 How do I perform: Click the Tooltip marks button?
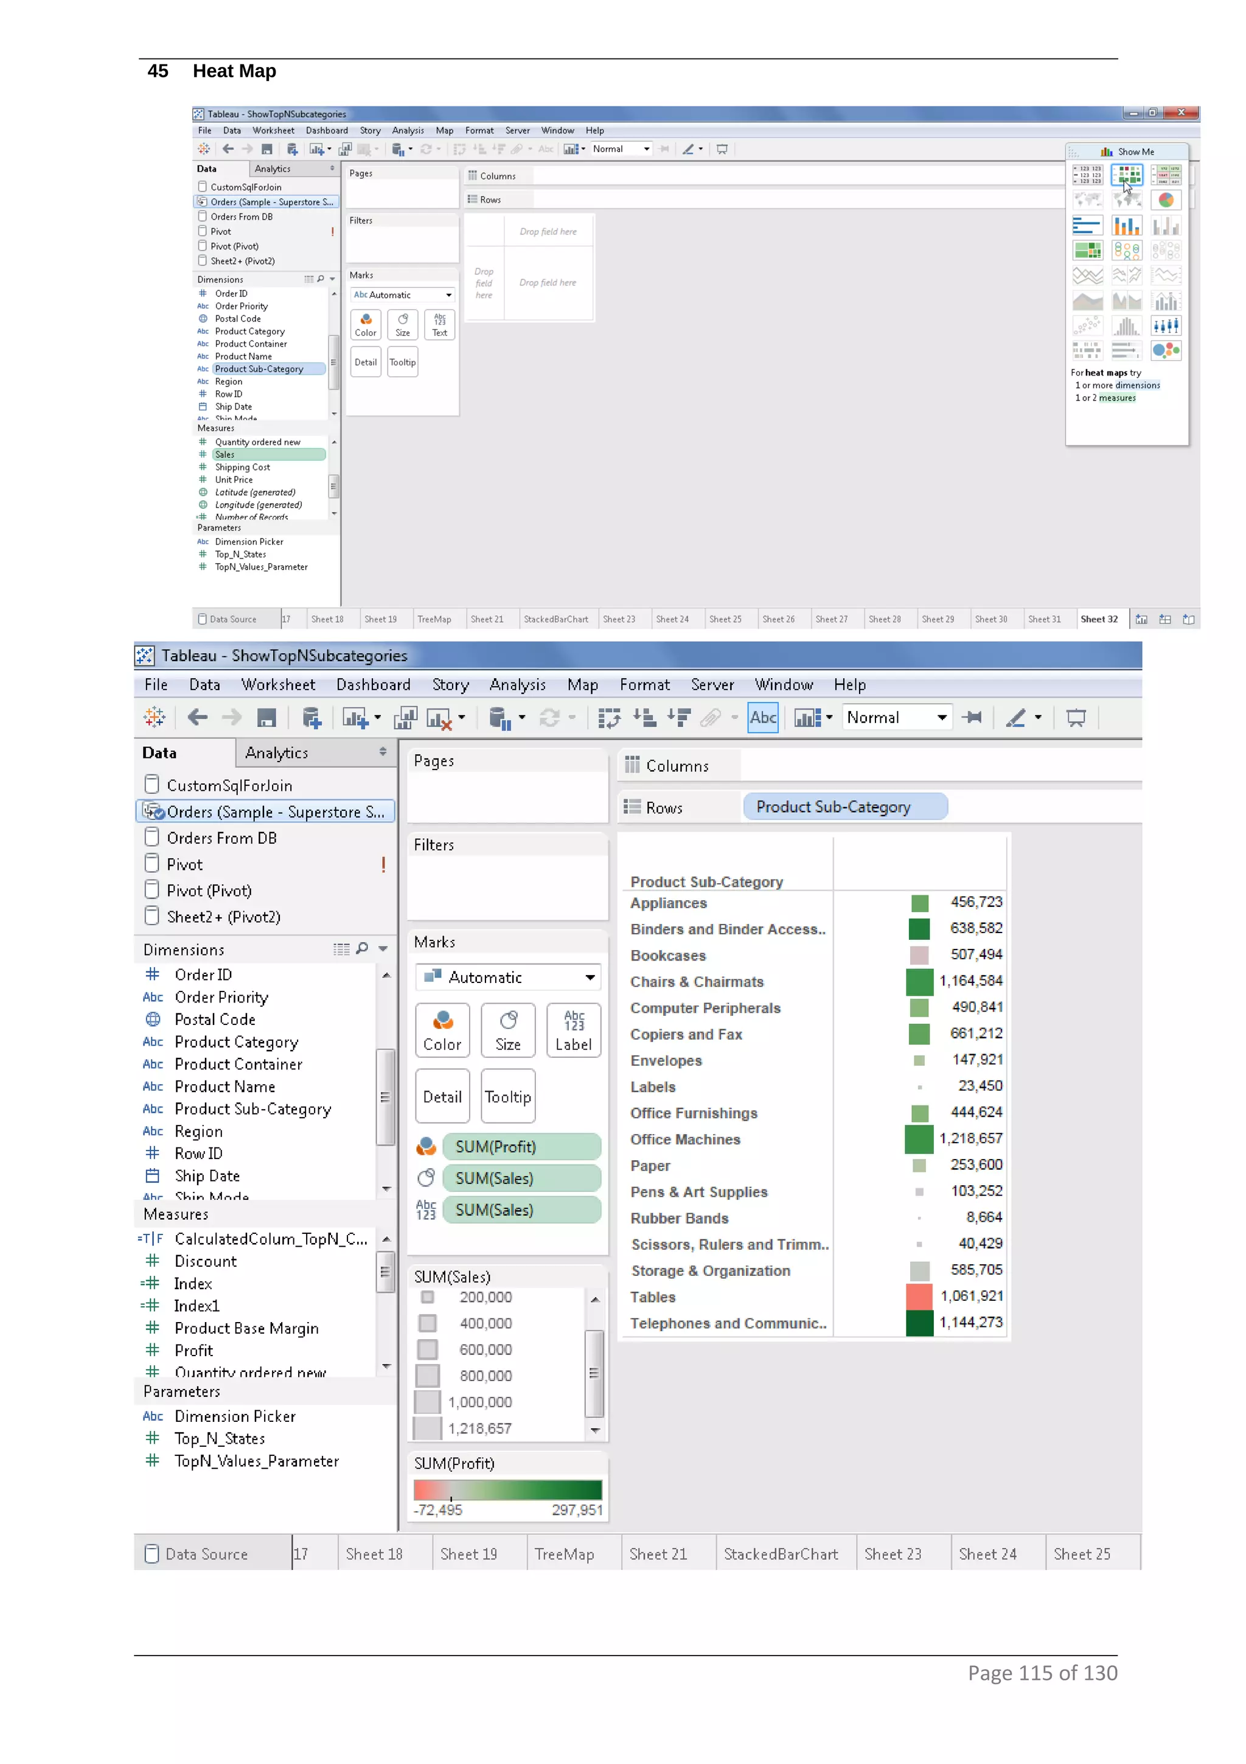coord(507,1096)
